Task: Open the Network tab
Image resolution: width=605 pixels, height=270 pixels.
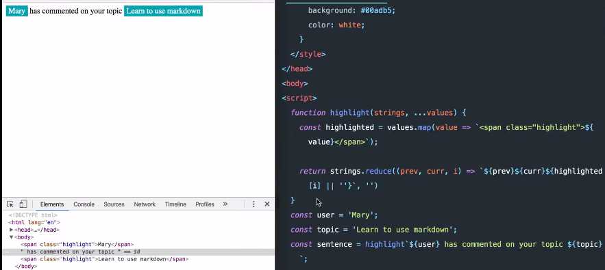Action: (145, 204)
